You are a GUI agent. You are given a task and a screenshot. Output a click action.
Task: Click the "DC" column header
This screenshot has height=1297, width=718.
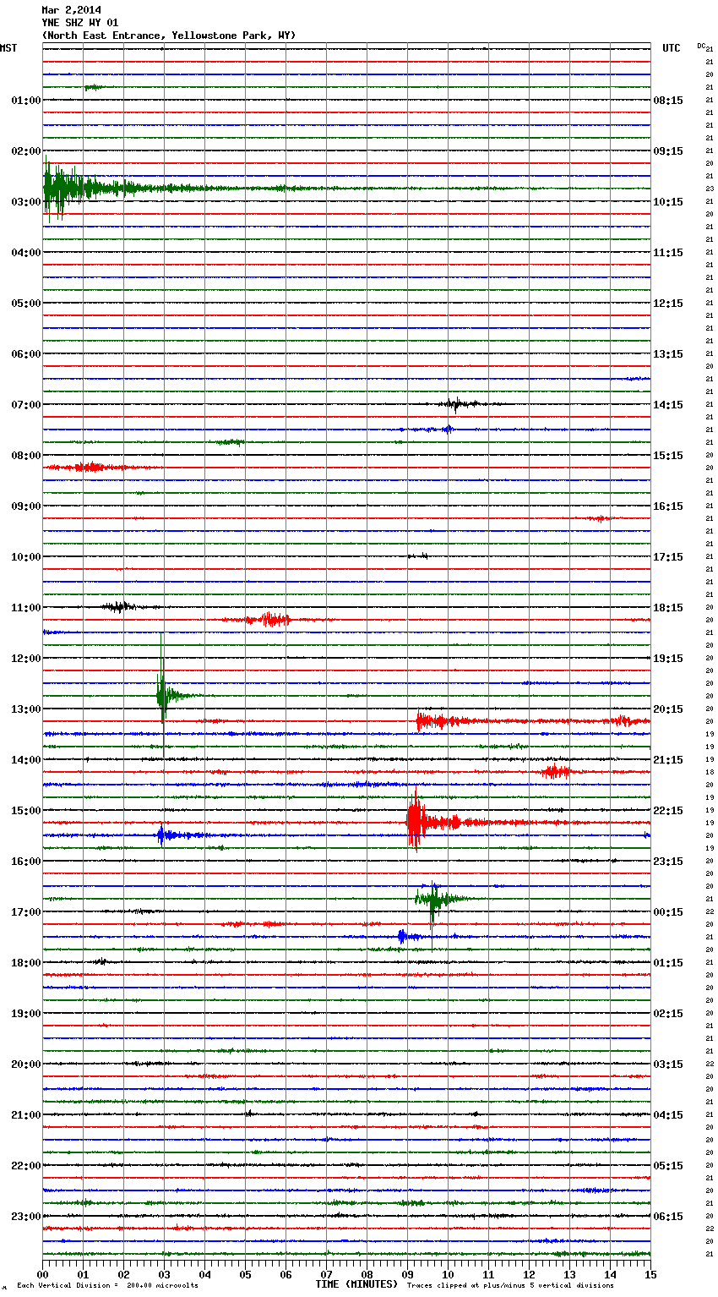701,46
